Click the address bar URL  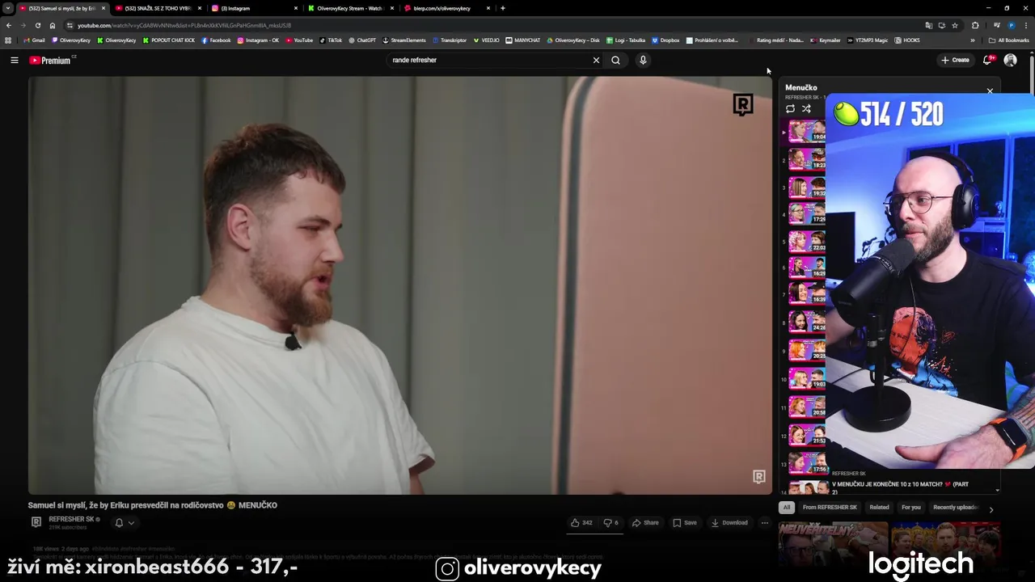184,25
